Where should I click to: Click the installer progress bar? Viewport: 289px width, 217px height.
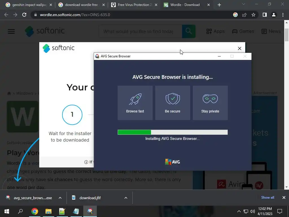click(x=172, y=132)
